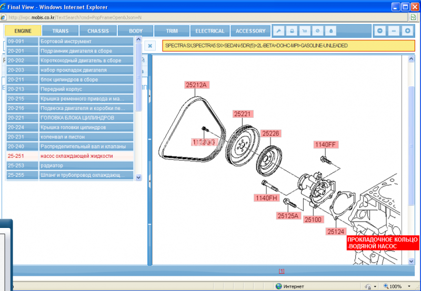Click the circular prohibit icon in toolbar
This screenshot has width=421, height=291.
[318, 31]
